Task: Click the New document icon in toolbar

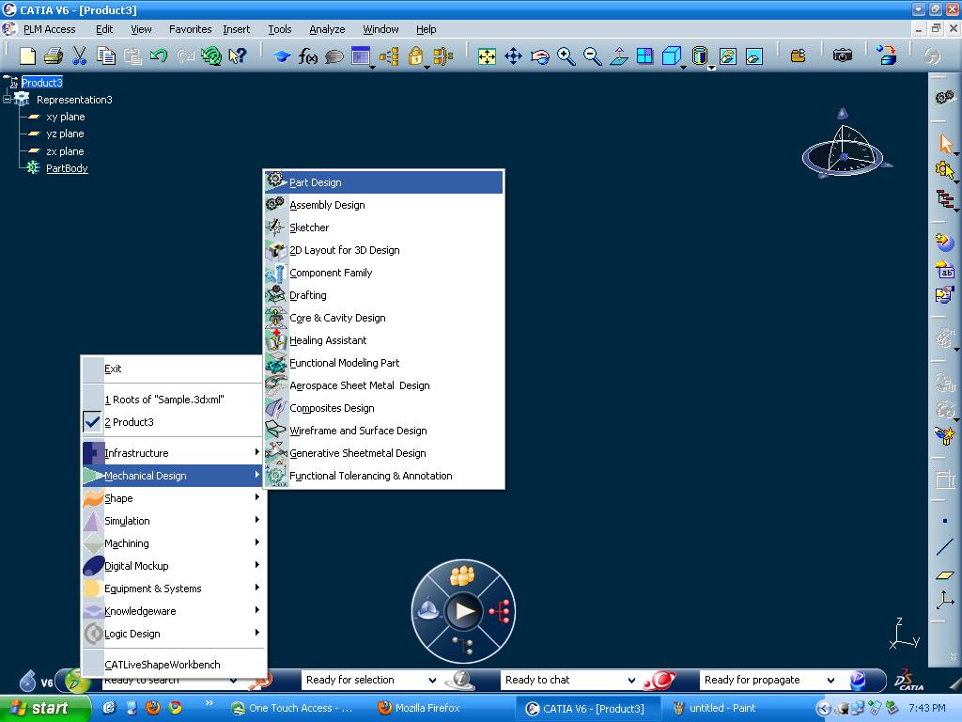Action: pyautogui.click(x=27, y=55)
